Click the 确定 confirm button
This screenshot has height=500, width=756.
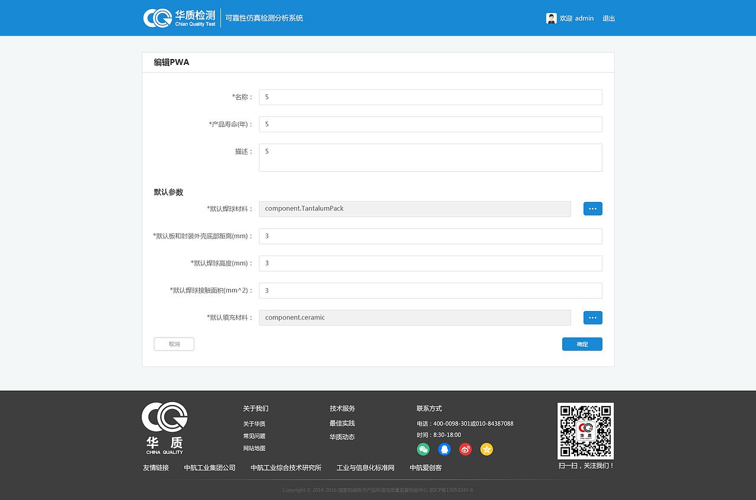582,344
